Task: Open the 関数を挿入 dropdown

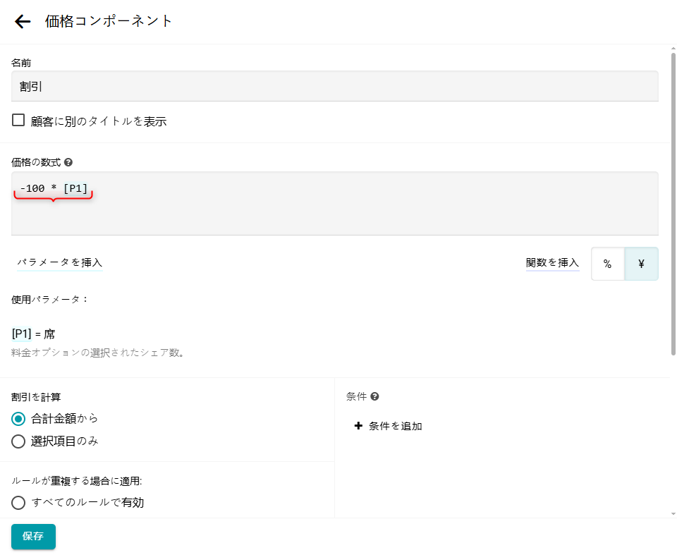Action: [x=552, y=262]
